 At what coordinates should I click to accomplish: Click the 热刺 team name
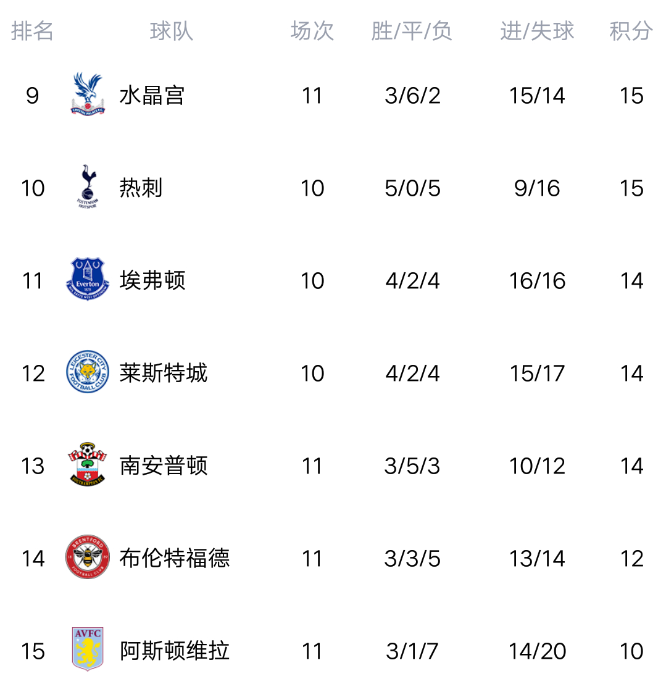(x=141, y=188)
